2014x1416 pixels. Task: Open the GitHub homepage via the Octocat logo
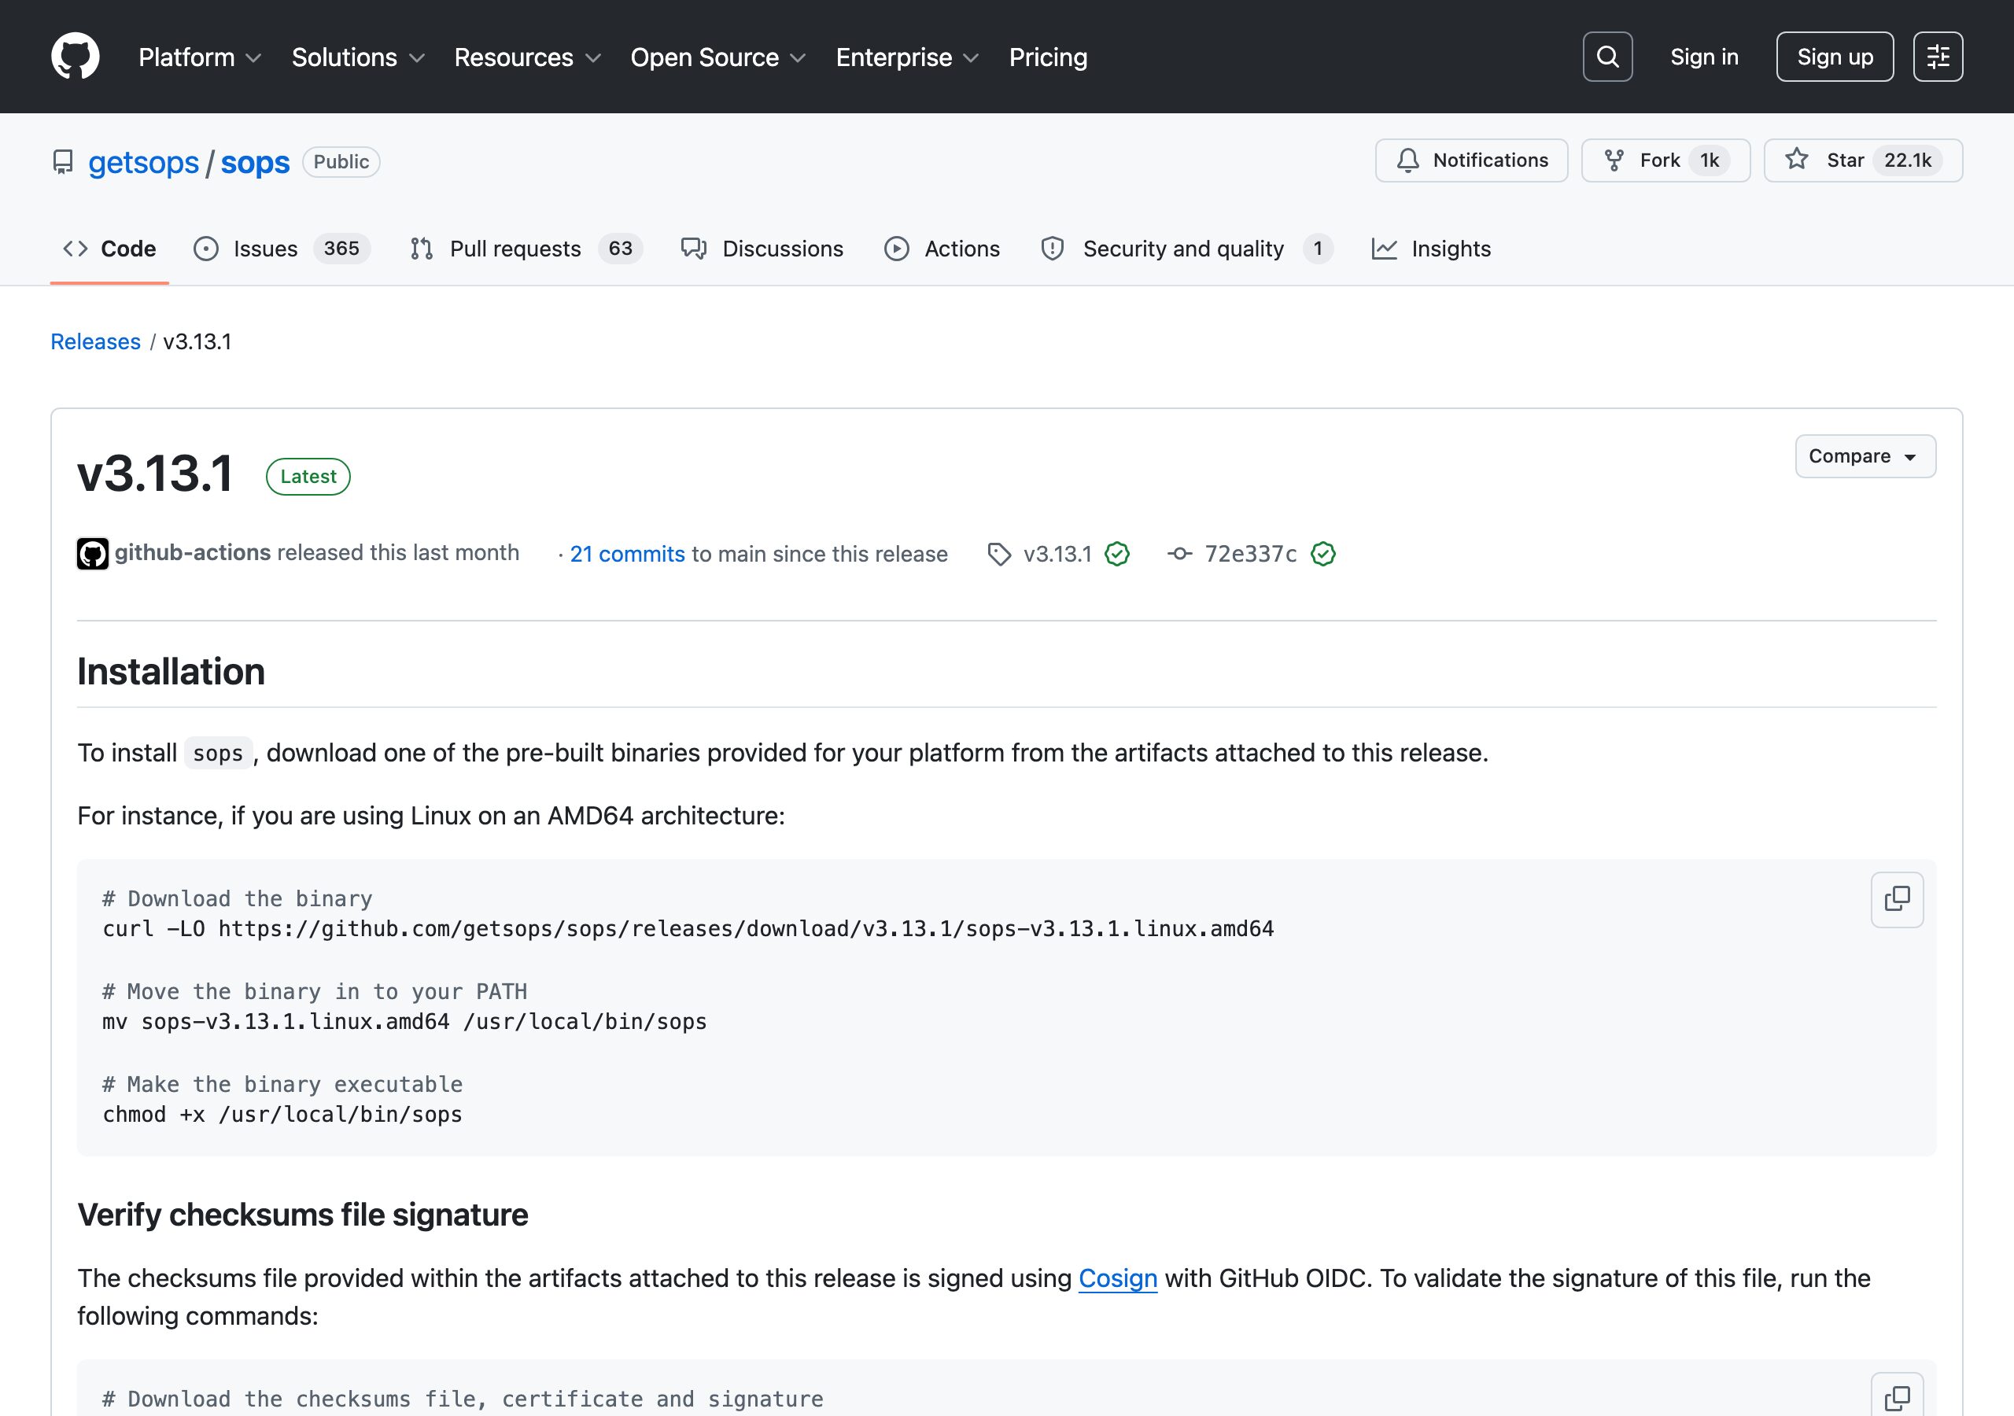(x=76, y=57)
